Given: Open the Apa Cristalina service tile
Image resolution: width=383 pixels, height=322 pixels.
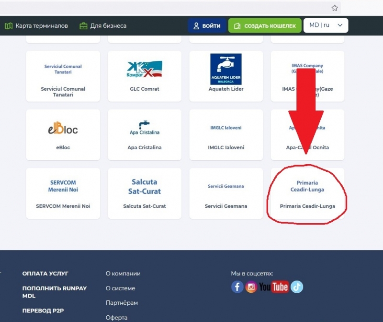Looking at the screenshot, I should [145, 134].
